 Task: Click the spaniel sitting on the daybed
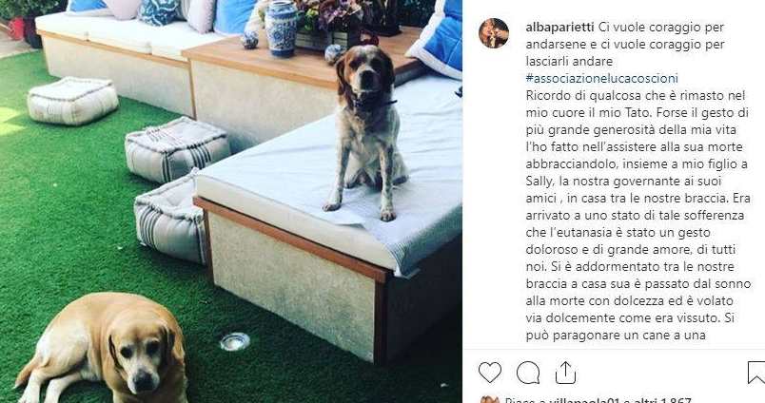pos(368,131)
